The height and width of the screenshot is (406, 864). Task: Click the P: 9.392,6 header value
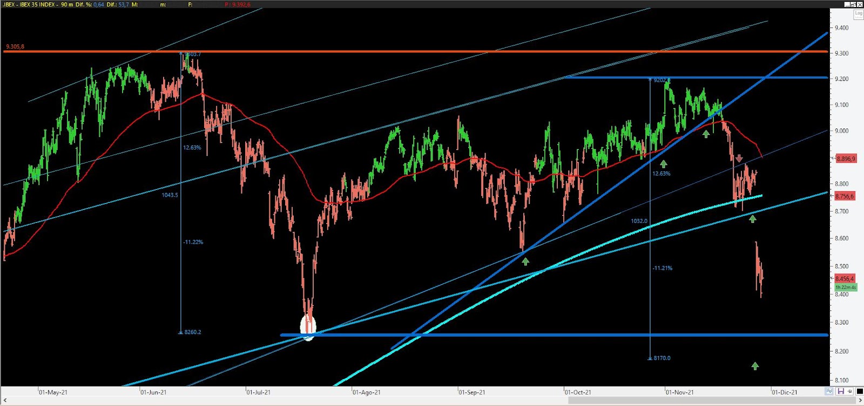click(x=238, y=4)
